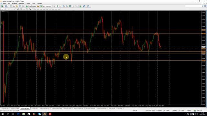Open the Strategy Tester icon
Viewport: 207px width, 116px height.
tap(23, 6)
